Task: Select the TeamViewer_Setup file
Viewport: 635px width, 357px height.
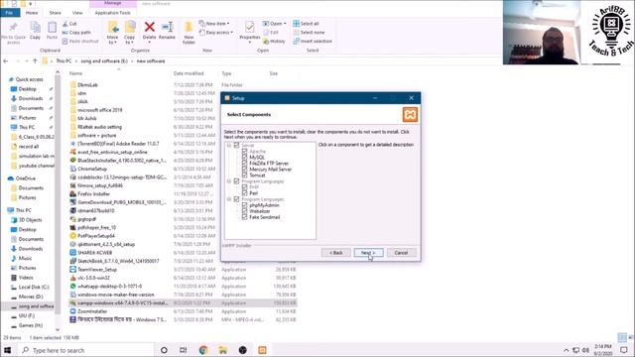Action: [x=97, y=269]
